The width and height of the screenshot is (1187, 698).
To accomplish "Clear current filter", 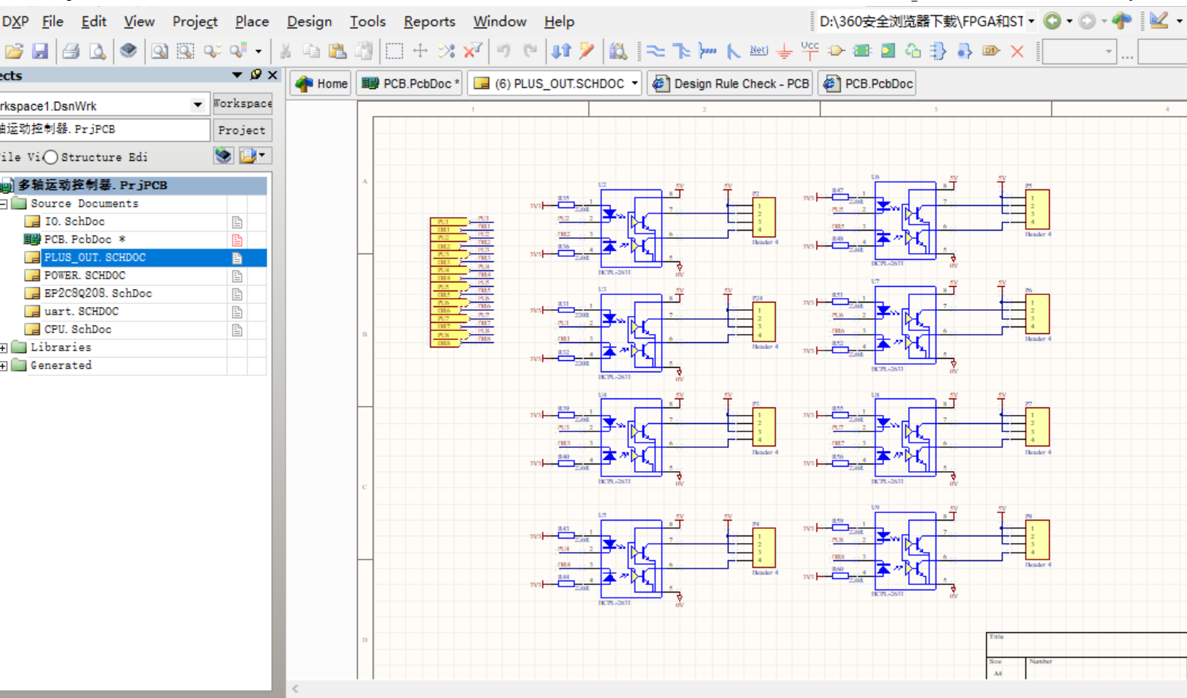I will pos(473,51).
